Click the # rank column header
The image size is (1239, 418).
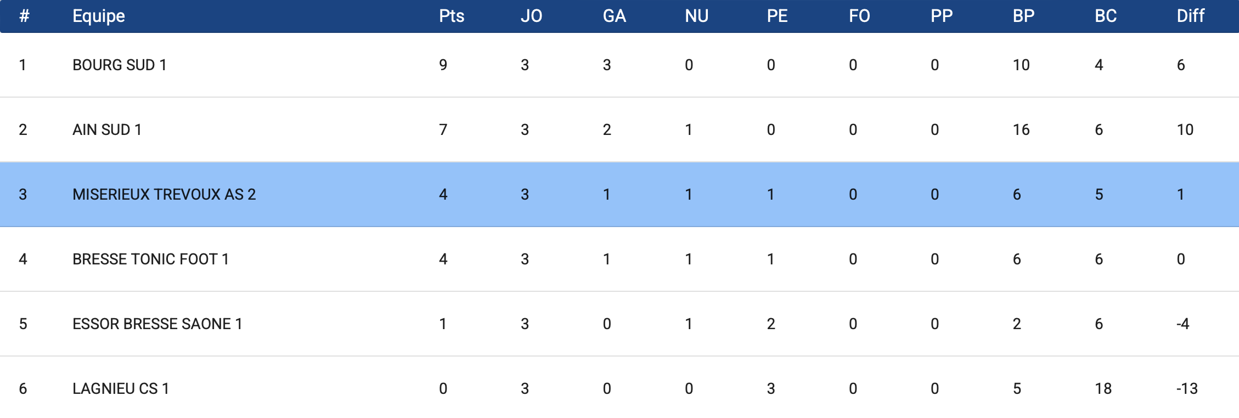click(x=24, y=16)
